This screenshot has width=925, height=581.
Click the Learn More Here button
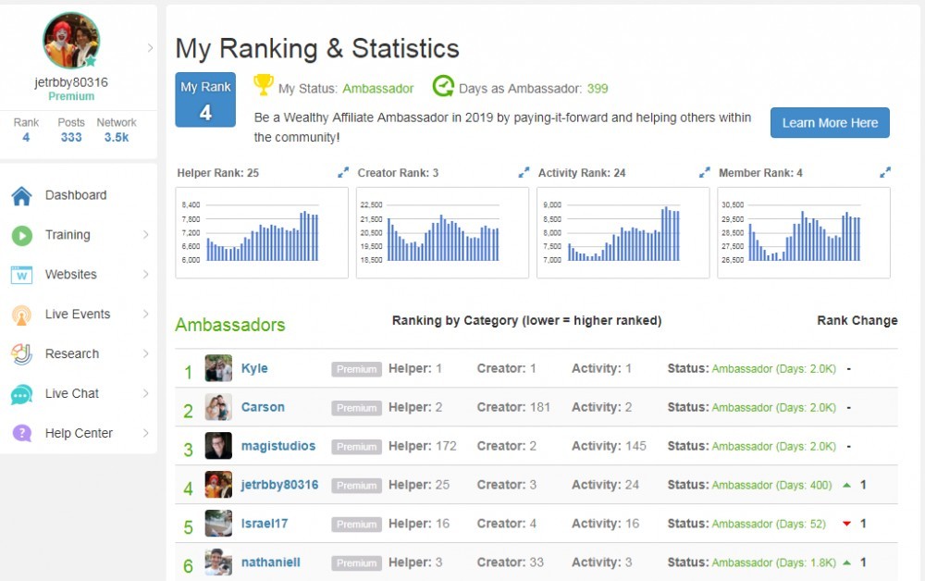(830, 123)
